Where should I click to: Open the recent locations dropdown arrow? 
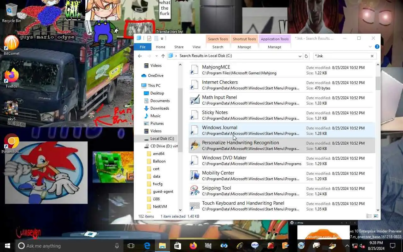156,56
